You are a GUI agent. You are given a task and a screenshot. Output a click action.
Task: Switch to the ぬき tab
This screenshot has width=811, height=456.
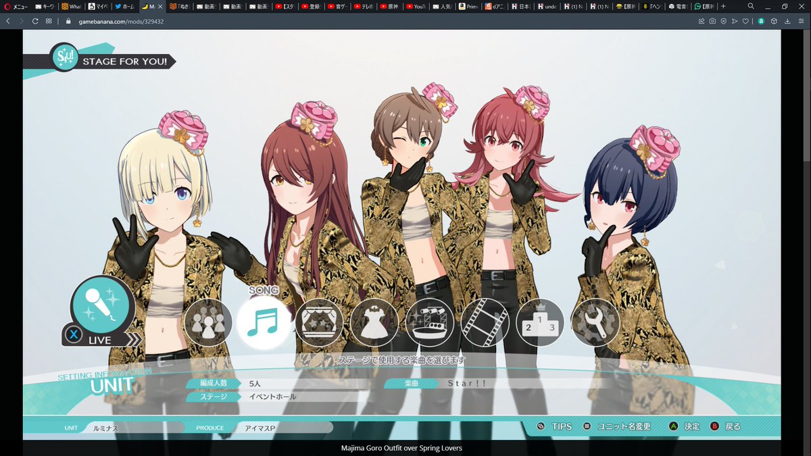179,6
